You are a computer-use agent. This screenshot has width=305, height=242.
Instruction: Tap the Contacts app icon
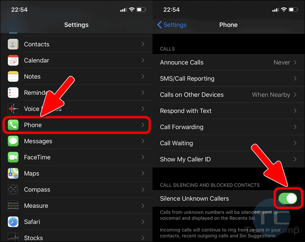13,44
